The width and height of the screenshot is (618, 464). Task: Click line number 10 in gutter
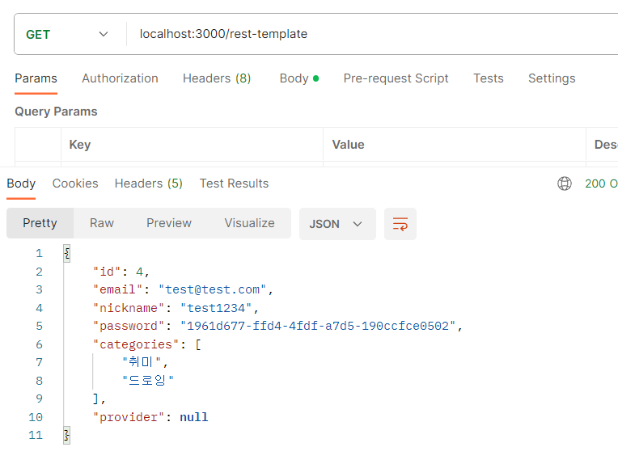(36, 417)
